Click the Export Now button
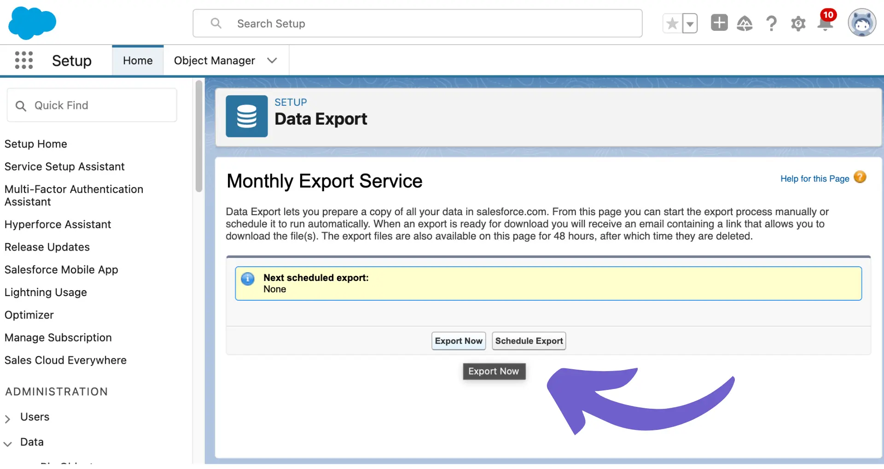The width and height of the screenshot is (884, 469). (459, 341)
